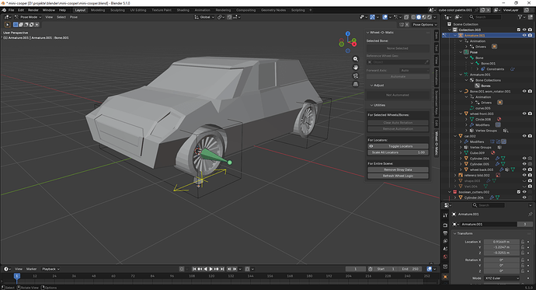This screenshot has width=536, height=290.
Task: Switch to the Shading workspace tab
Action: [x=183, y=10]
